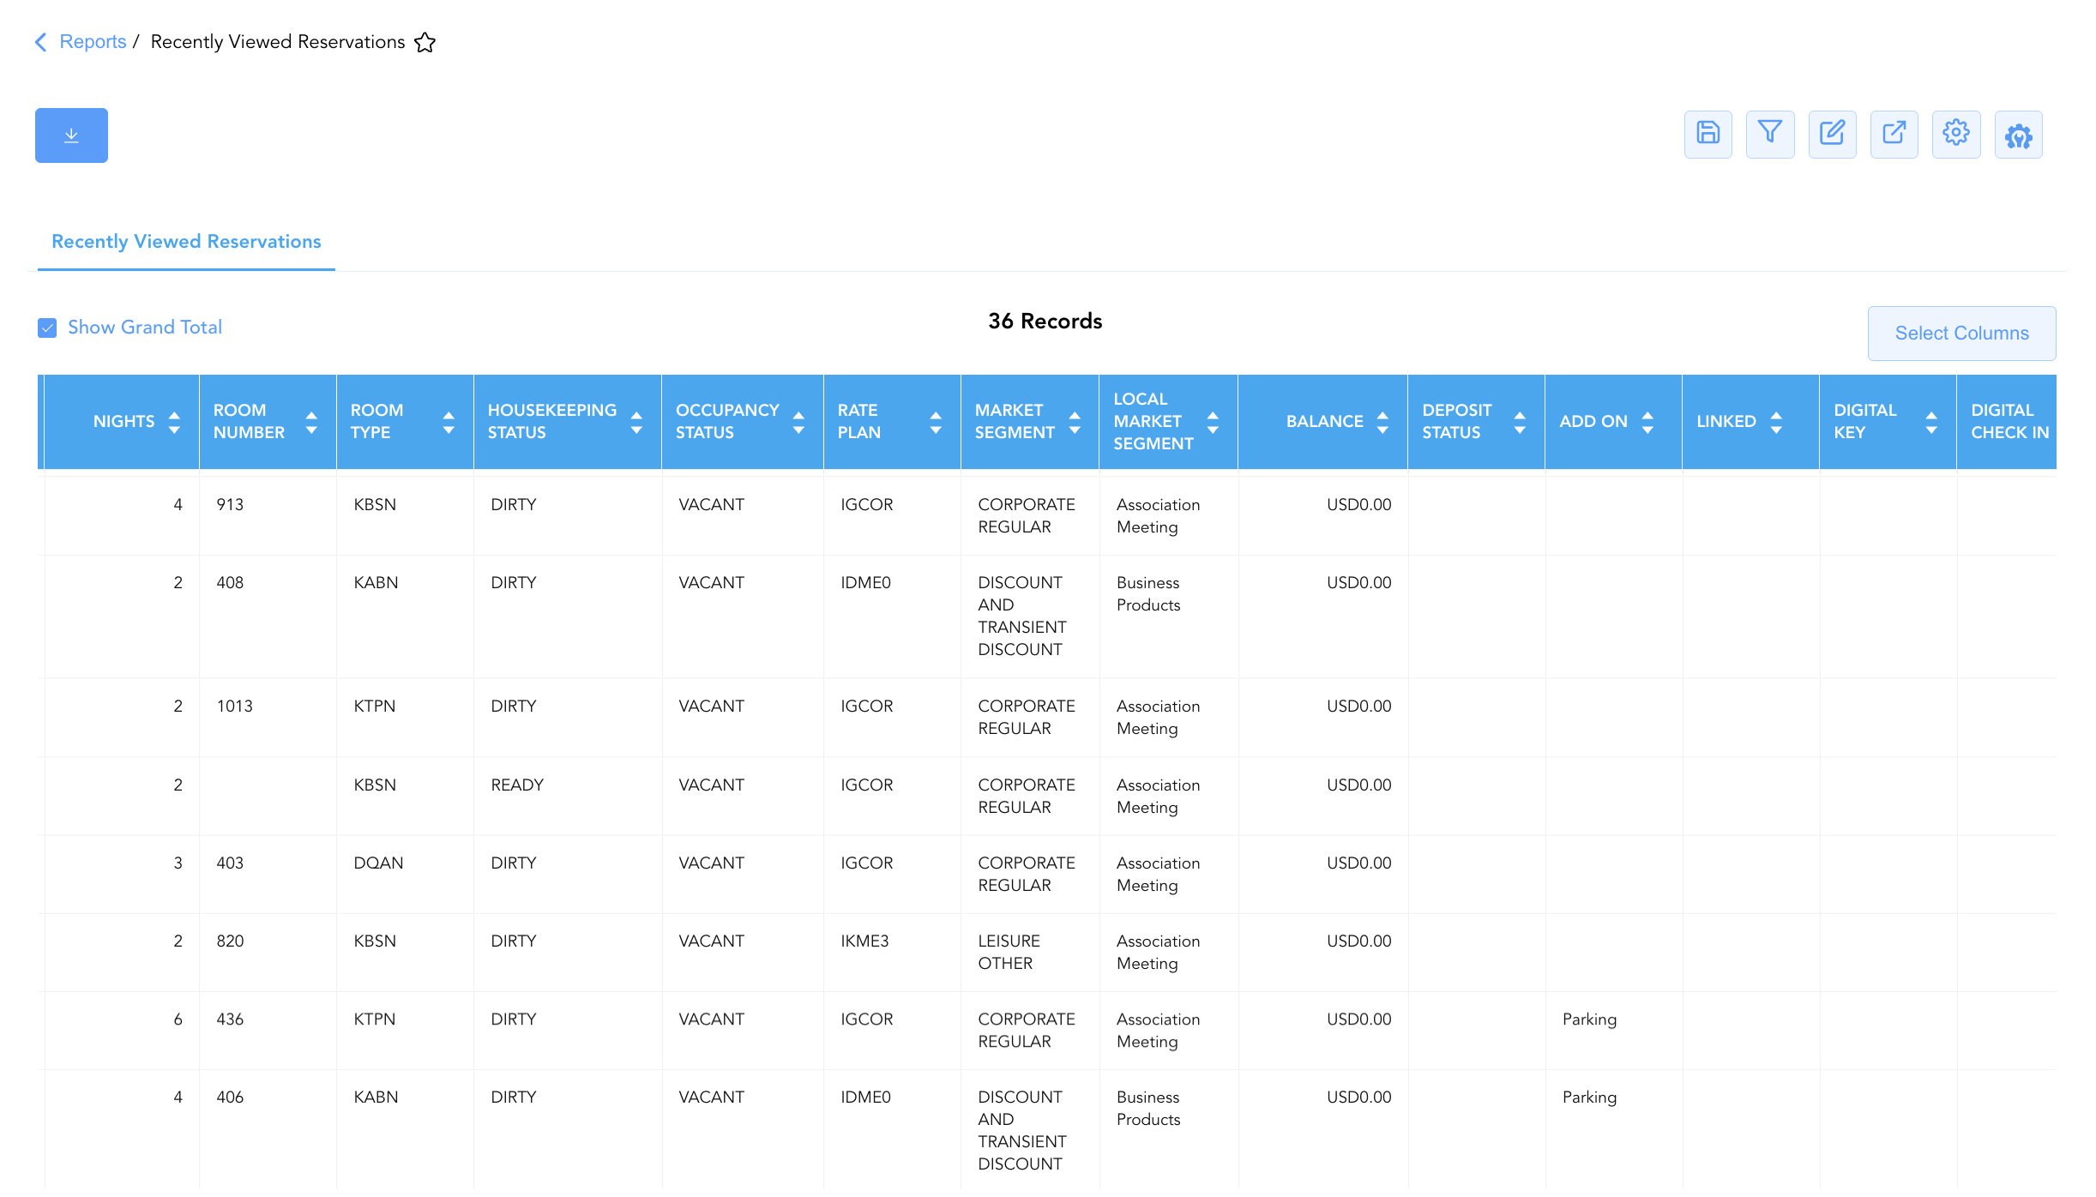Sort by Rate Plan arrows
This screenshot has width=2096, height=1197.
click(x=936, y=422)
